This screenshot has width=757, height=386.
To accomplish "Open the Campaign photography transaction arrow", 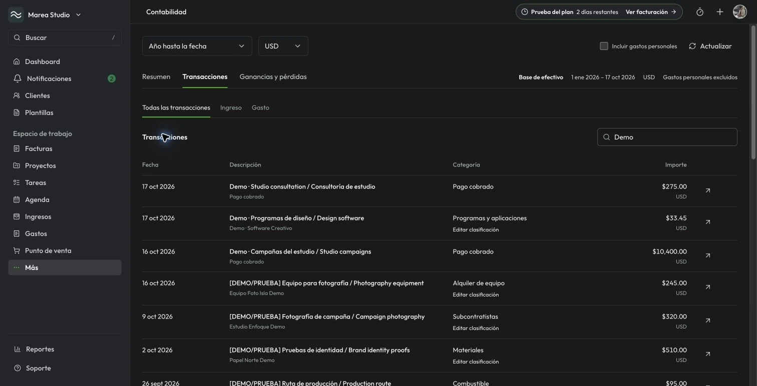I will tap(708, 320).
